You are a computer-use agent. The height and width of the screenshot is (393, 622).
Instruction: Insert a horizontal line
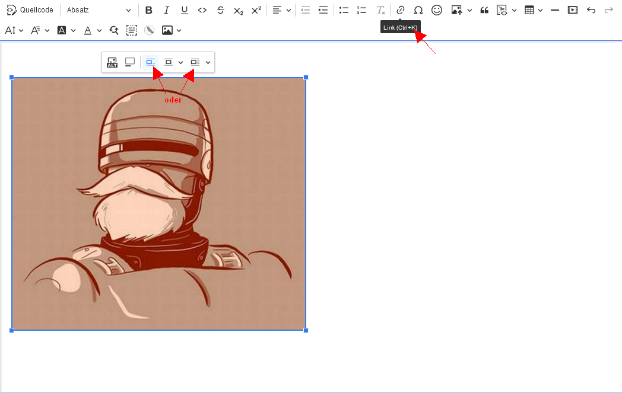click(x=555, y=10)
